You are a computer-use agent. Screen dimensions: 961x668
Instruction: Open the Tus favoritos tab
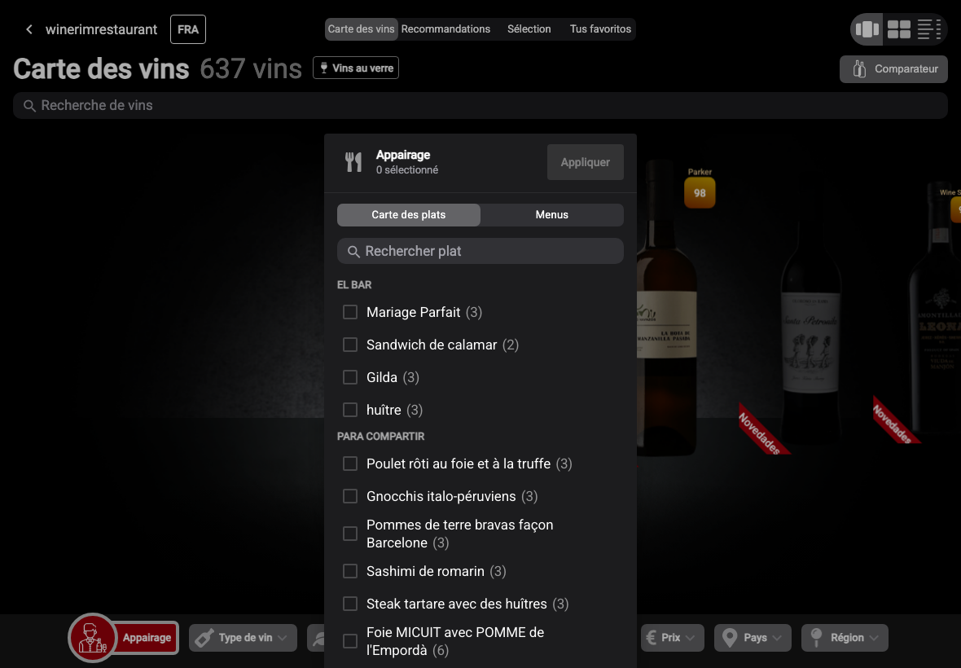pos(601,29)
